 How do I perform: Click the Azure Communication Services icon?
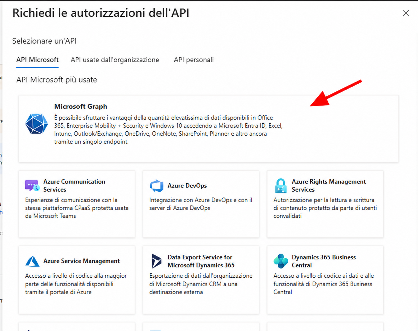coord(32,186)
